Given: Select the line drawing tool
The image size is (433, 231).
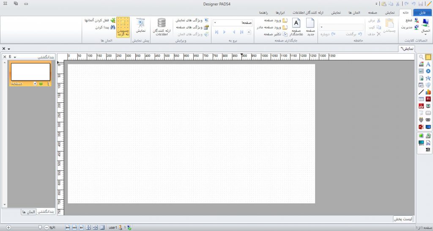Looking at the screenshot, I should coord(421,92).
